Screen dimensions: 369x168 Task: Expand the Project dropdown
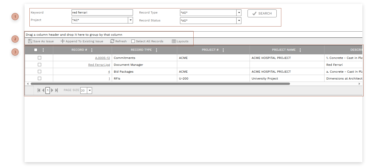click(x=130, y=20)
